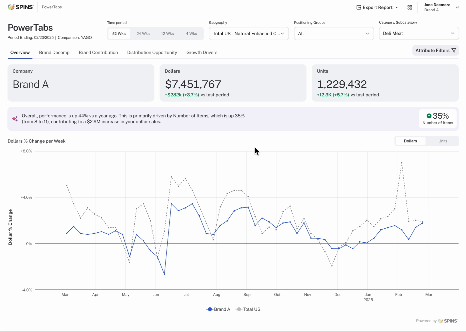Switch to the Brand Decomp tab
The image size is (466, 332).
(54, 53)
